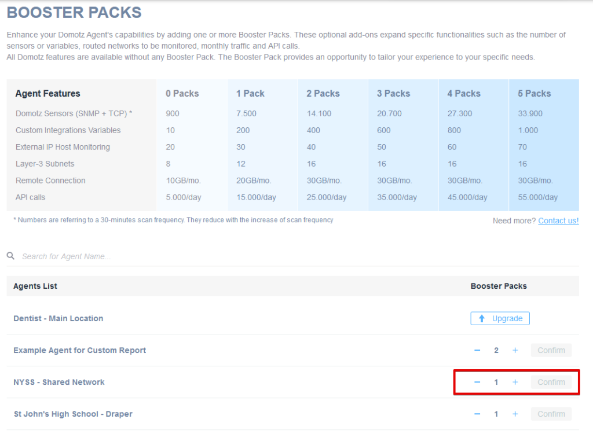The image size is (593, 434).
Task: Confirm packs for St John's High School - Draper
Action: pyautogui.click(x=551, y=414)
